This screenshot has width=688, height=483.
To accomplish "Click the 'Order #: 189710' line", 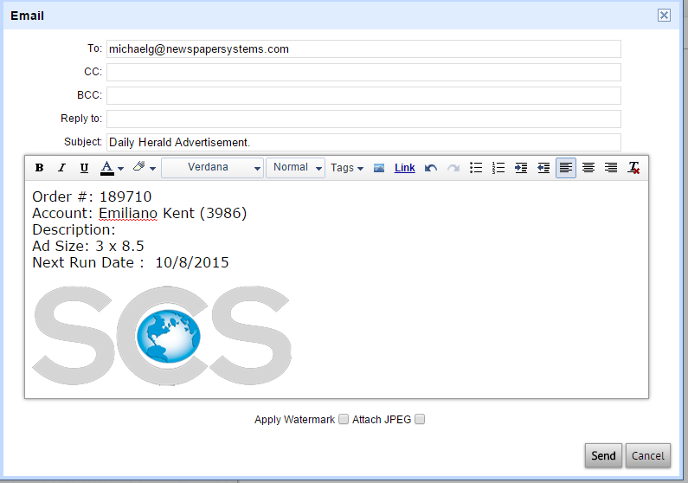I will [x=92, y=196].
